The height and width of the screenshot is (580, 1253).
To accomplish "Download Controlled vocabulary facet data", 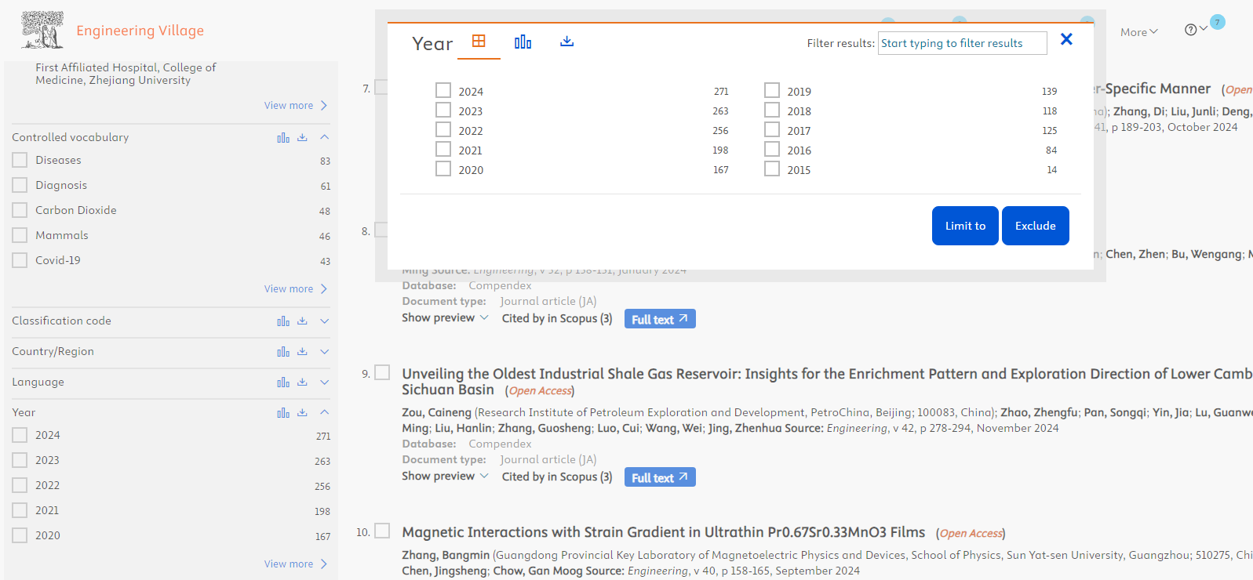I will point(302,138).
